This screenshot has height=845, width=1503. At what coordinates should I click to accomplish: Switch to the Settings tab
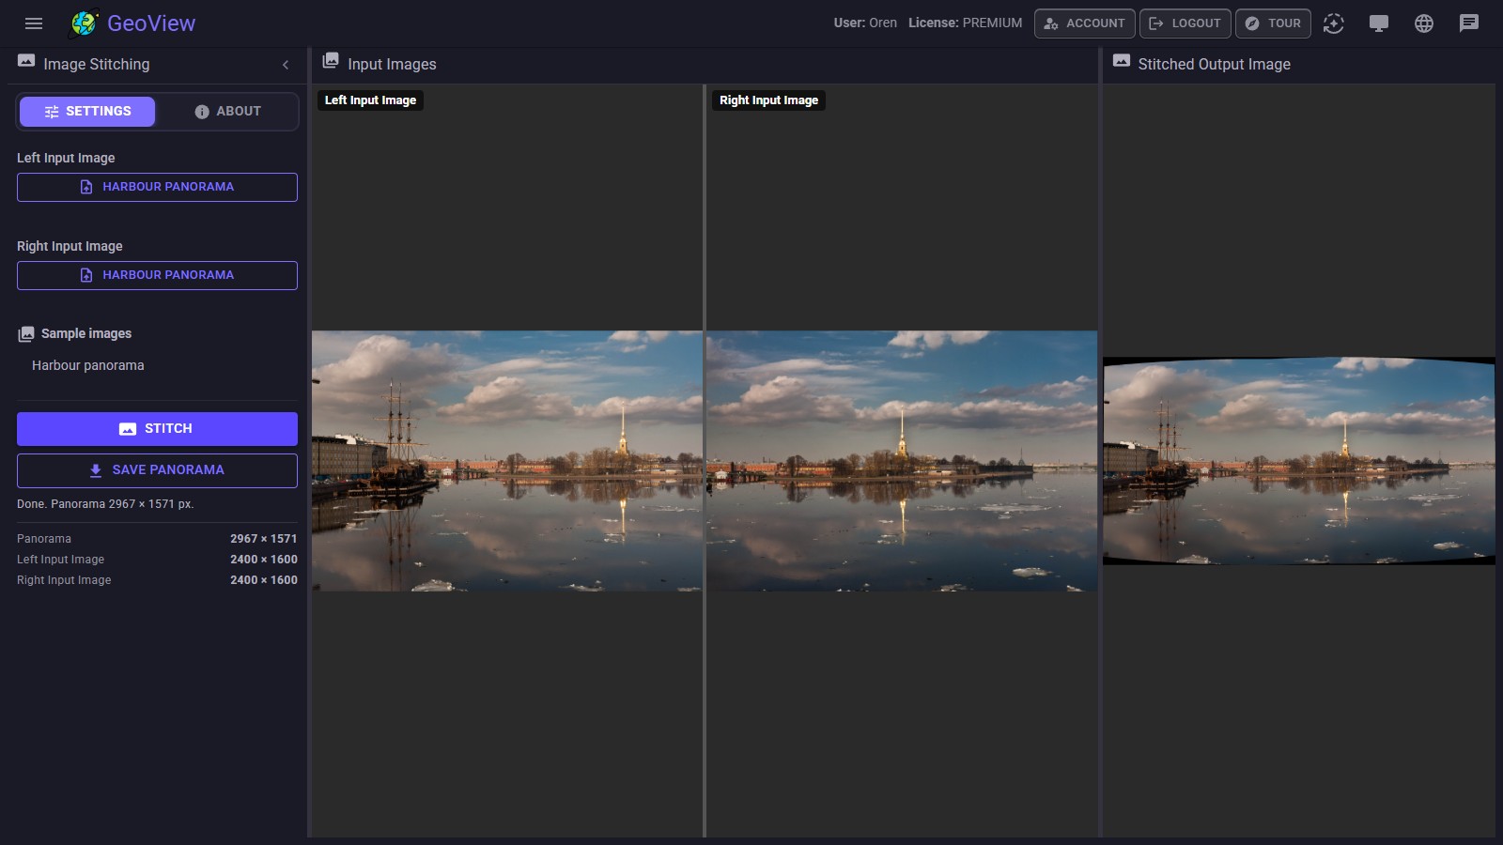pos(87,112)
